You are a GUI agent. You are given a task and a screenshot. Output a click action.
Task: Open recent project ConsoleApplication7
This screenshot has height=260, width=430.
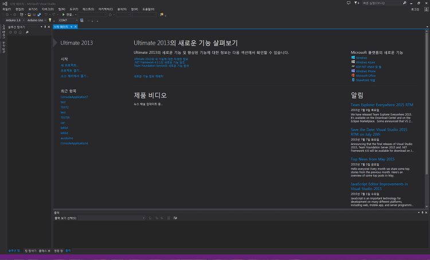click(x=75, y=97)
